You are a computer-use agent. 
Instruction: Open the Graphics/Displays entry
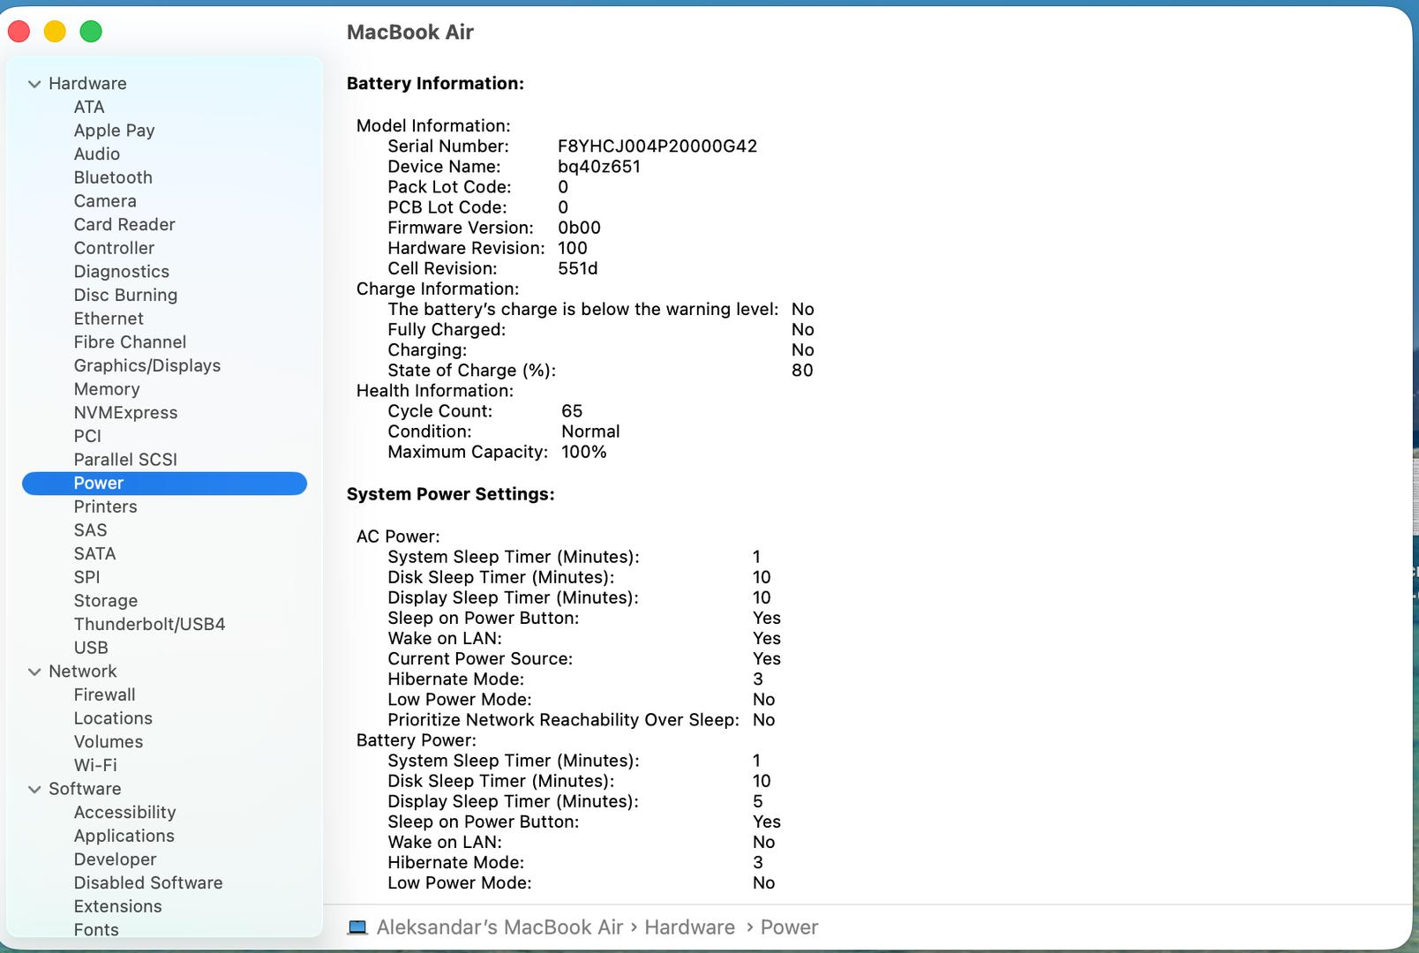(x=146, y=365)
